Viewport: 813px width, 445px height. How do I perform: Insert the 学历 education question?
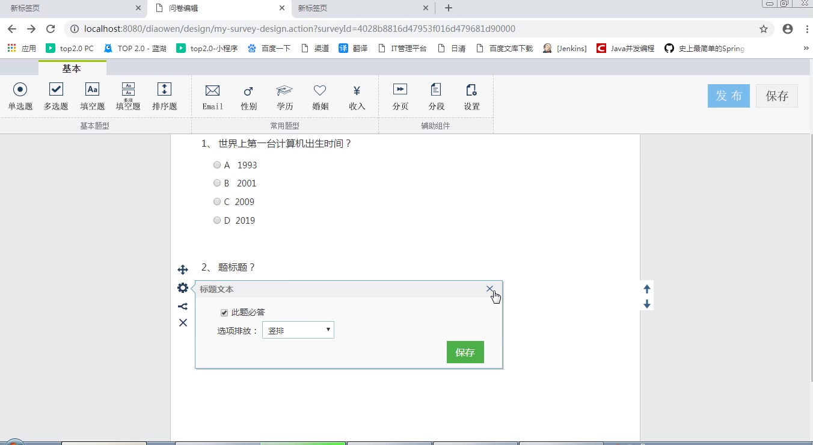(284, 96)
